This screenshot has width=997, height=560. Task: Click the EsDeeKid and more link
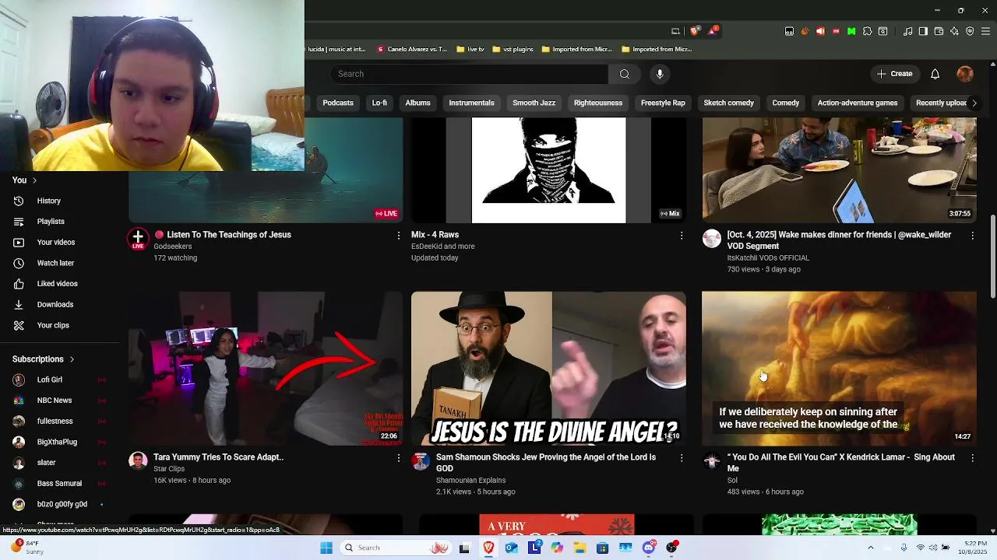[x=443, y=247]
